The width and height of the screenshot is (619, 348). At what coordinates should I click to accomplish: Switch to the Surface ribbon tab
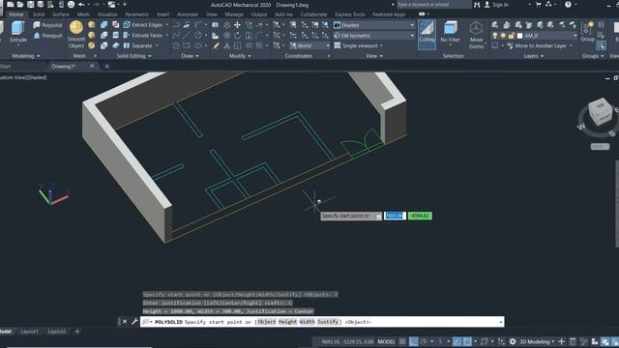click(60, 14)
